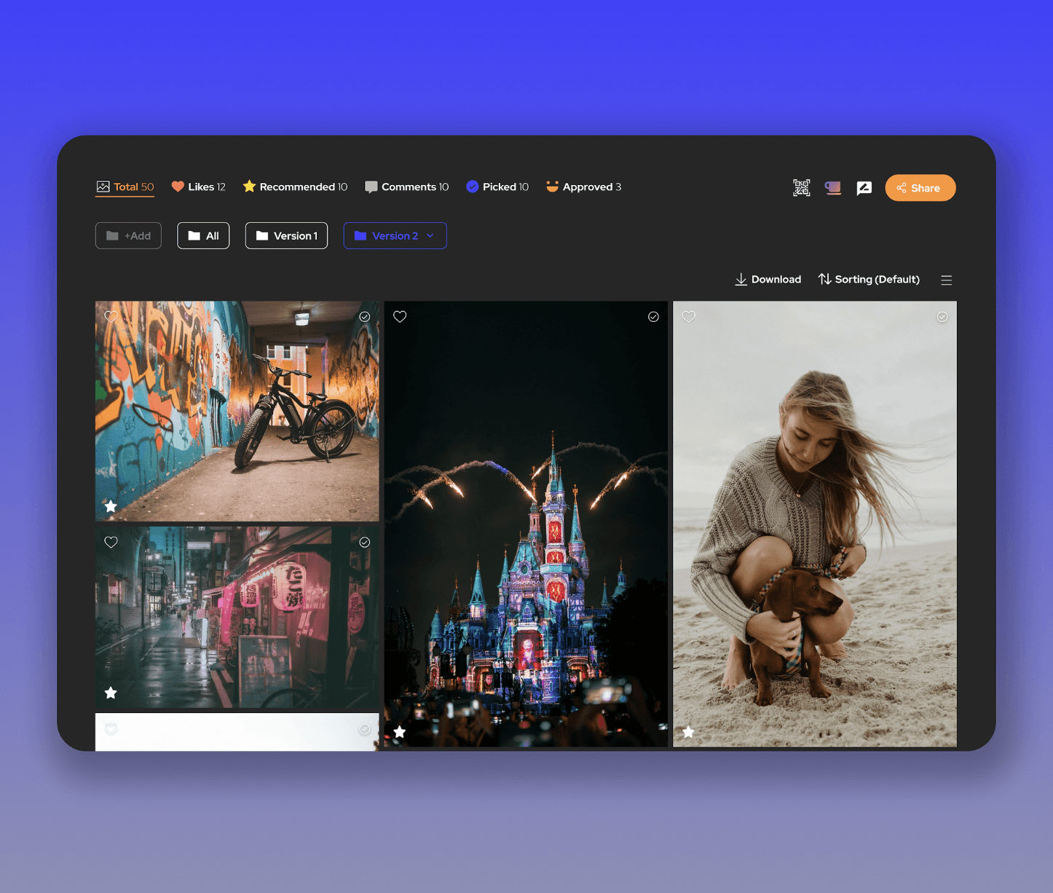Open the feedback note icon
The image size is (1053, 893).
click(864, 188)
